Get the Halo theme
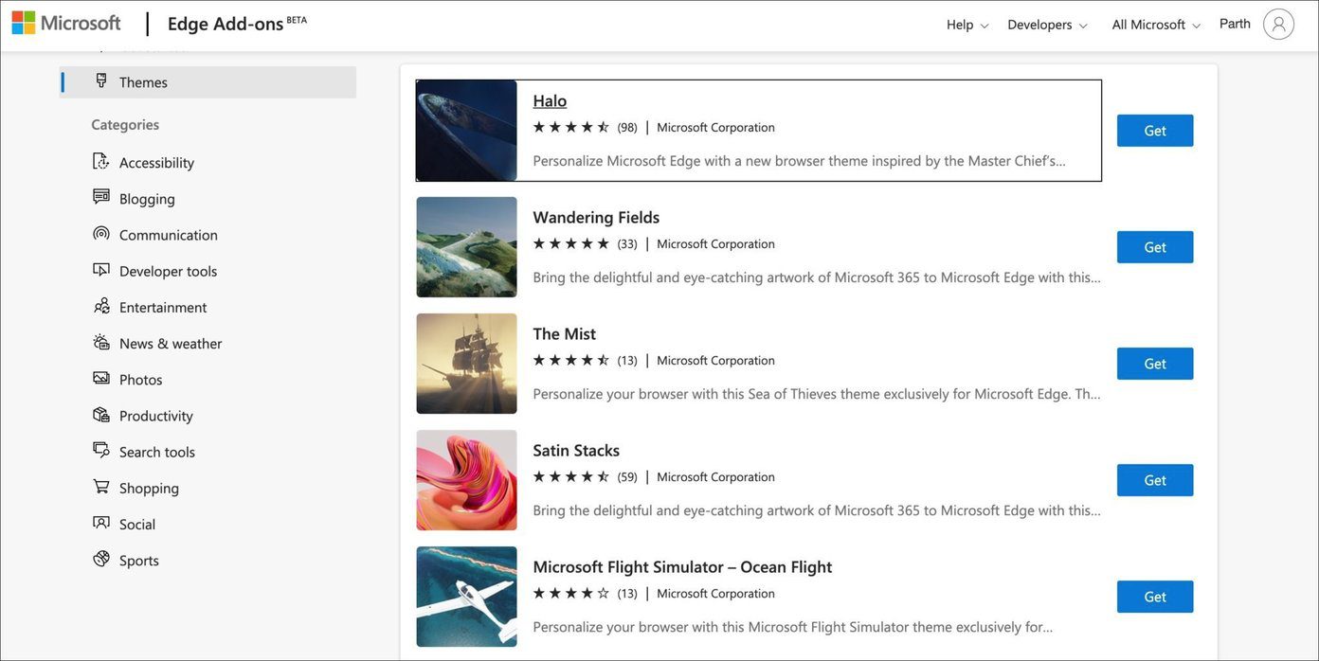This screenshot has width=1319, height=661. pyautogui.click(x=1155, y=131)
